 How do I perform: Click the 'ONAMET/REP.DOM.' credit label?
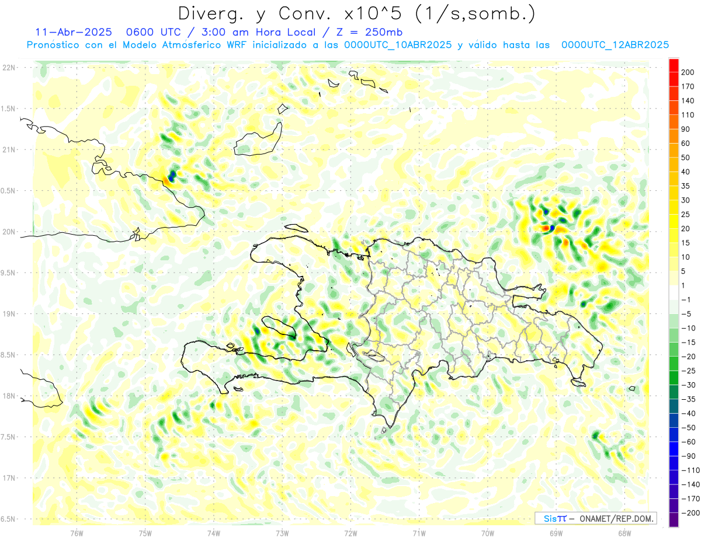point(616,518)
